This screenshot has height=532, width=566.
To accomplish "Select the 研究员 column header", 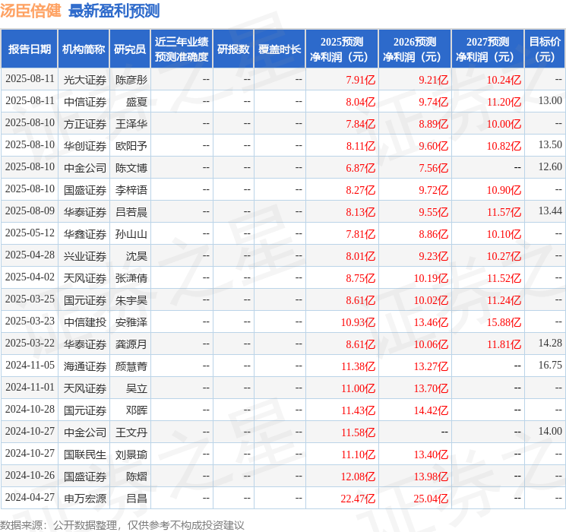I will [130, 49].
